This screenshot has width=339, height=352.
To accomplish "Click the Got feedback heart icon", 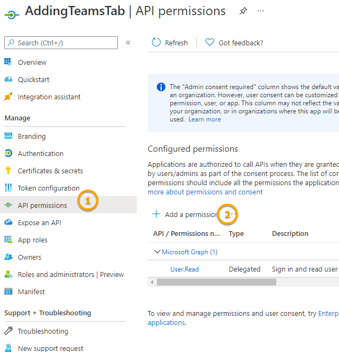I will point(210,42).
